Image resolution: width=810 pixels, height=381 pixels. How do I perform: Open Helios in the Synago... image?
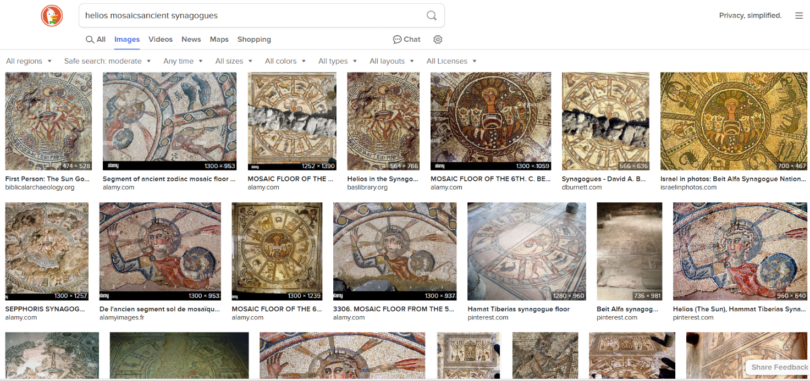[x=383, y=121]
